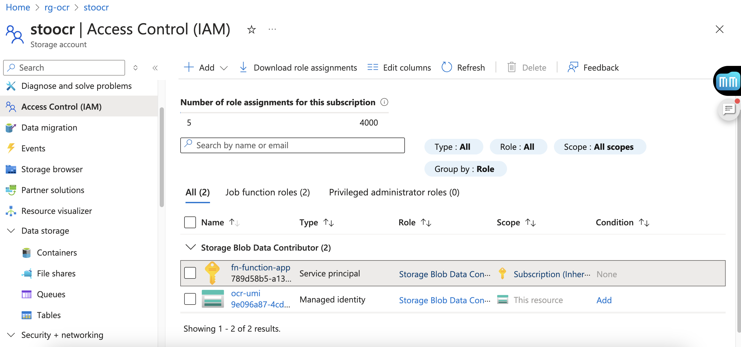741x347 pixels.
Task: Sort by the Scope column
Action: [x=516, y=222]
